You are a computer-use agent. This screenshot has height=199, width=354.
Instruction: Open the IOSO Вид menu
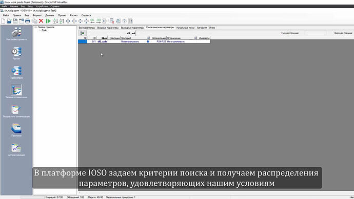[x=27, y=15]
